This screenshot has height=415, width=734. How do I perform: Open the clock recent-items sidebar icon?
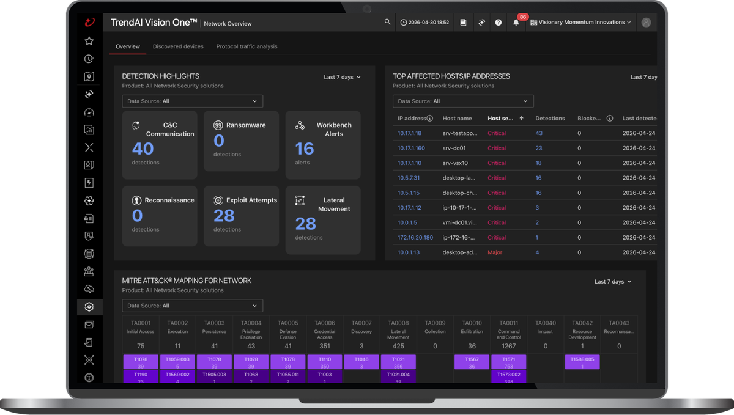click(x=89, y=59)
